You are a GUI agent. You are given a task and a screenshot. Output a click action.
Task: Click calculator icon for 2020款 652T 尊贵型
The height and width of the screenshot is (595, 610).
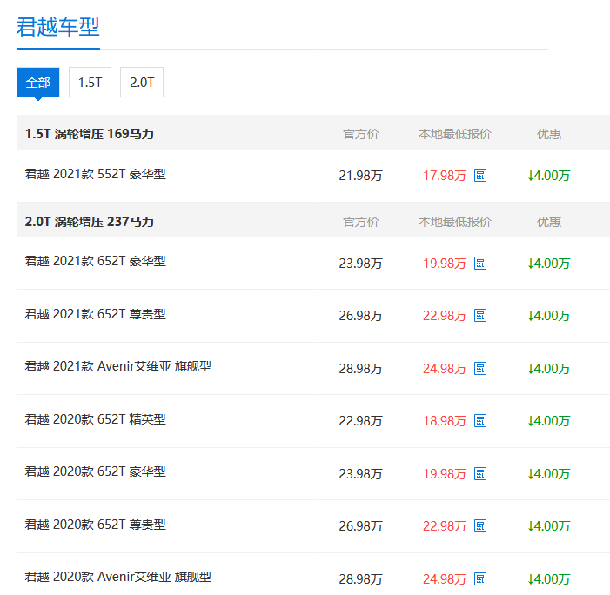480,526
